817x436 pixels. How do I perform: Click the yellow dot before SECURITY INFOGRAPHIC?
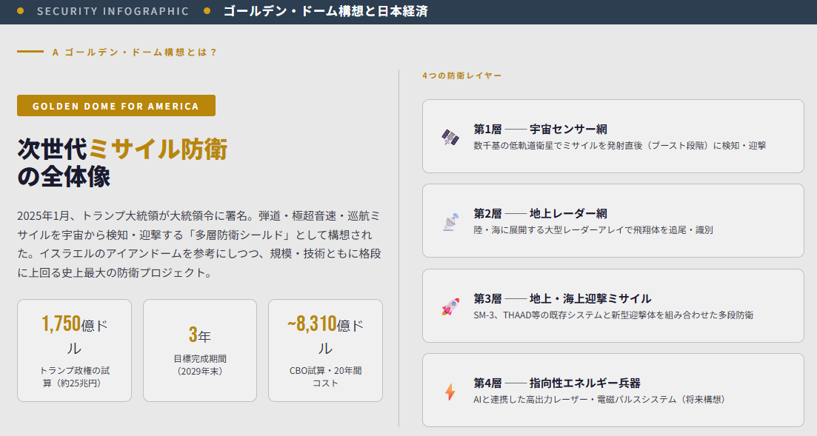(21, 11)
